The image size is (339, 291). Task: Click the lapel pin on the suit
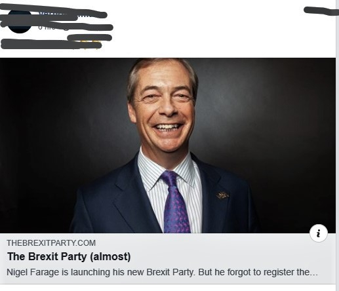(222, 195)
